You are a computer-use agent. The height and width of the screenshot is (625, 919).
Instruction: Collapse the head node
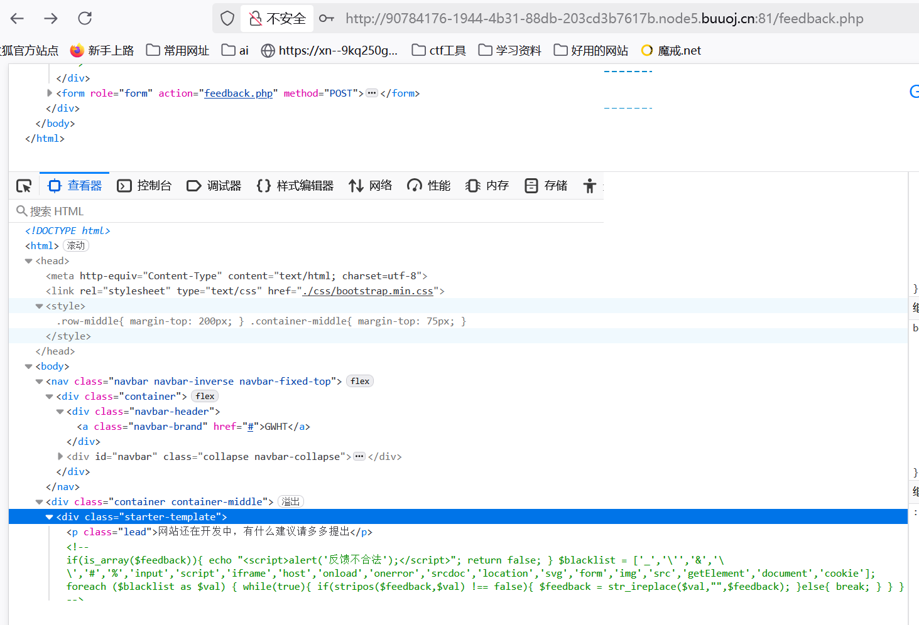pyautogui.click(x=29, y=261)
